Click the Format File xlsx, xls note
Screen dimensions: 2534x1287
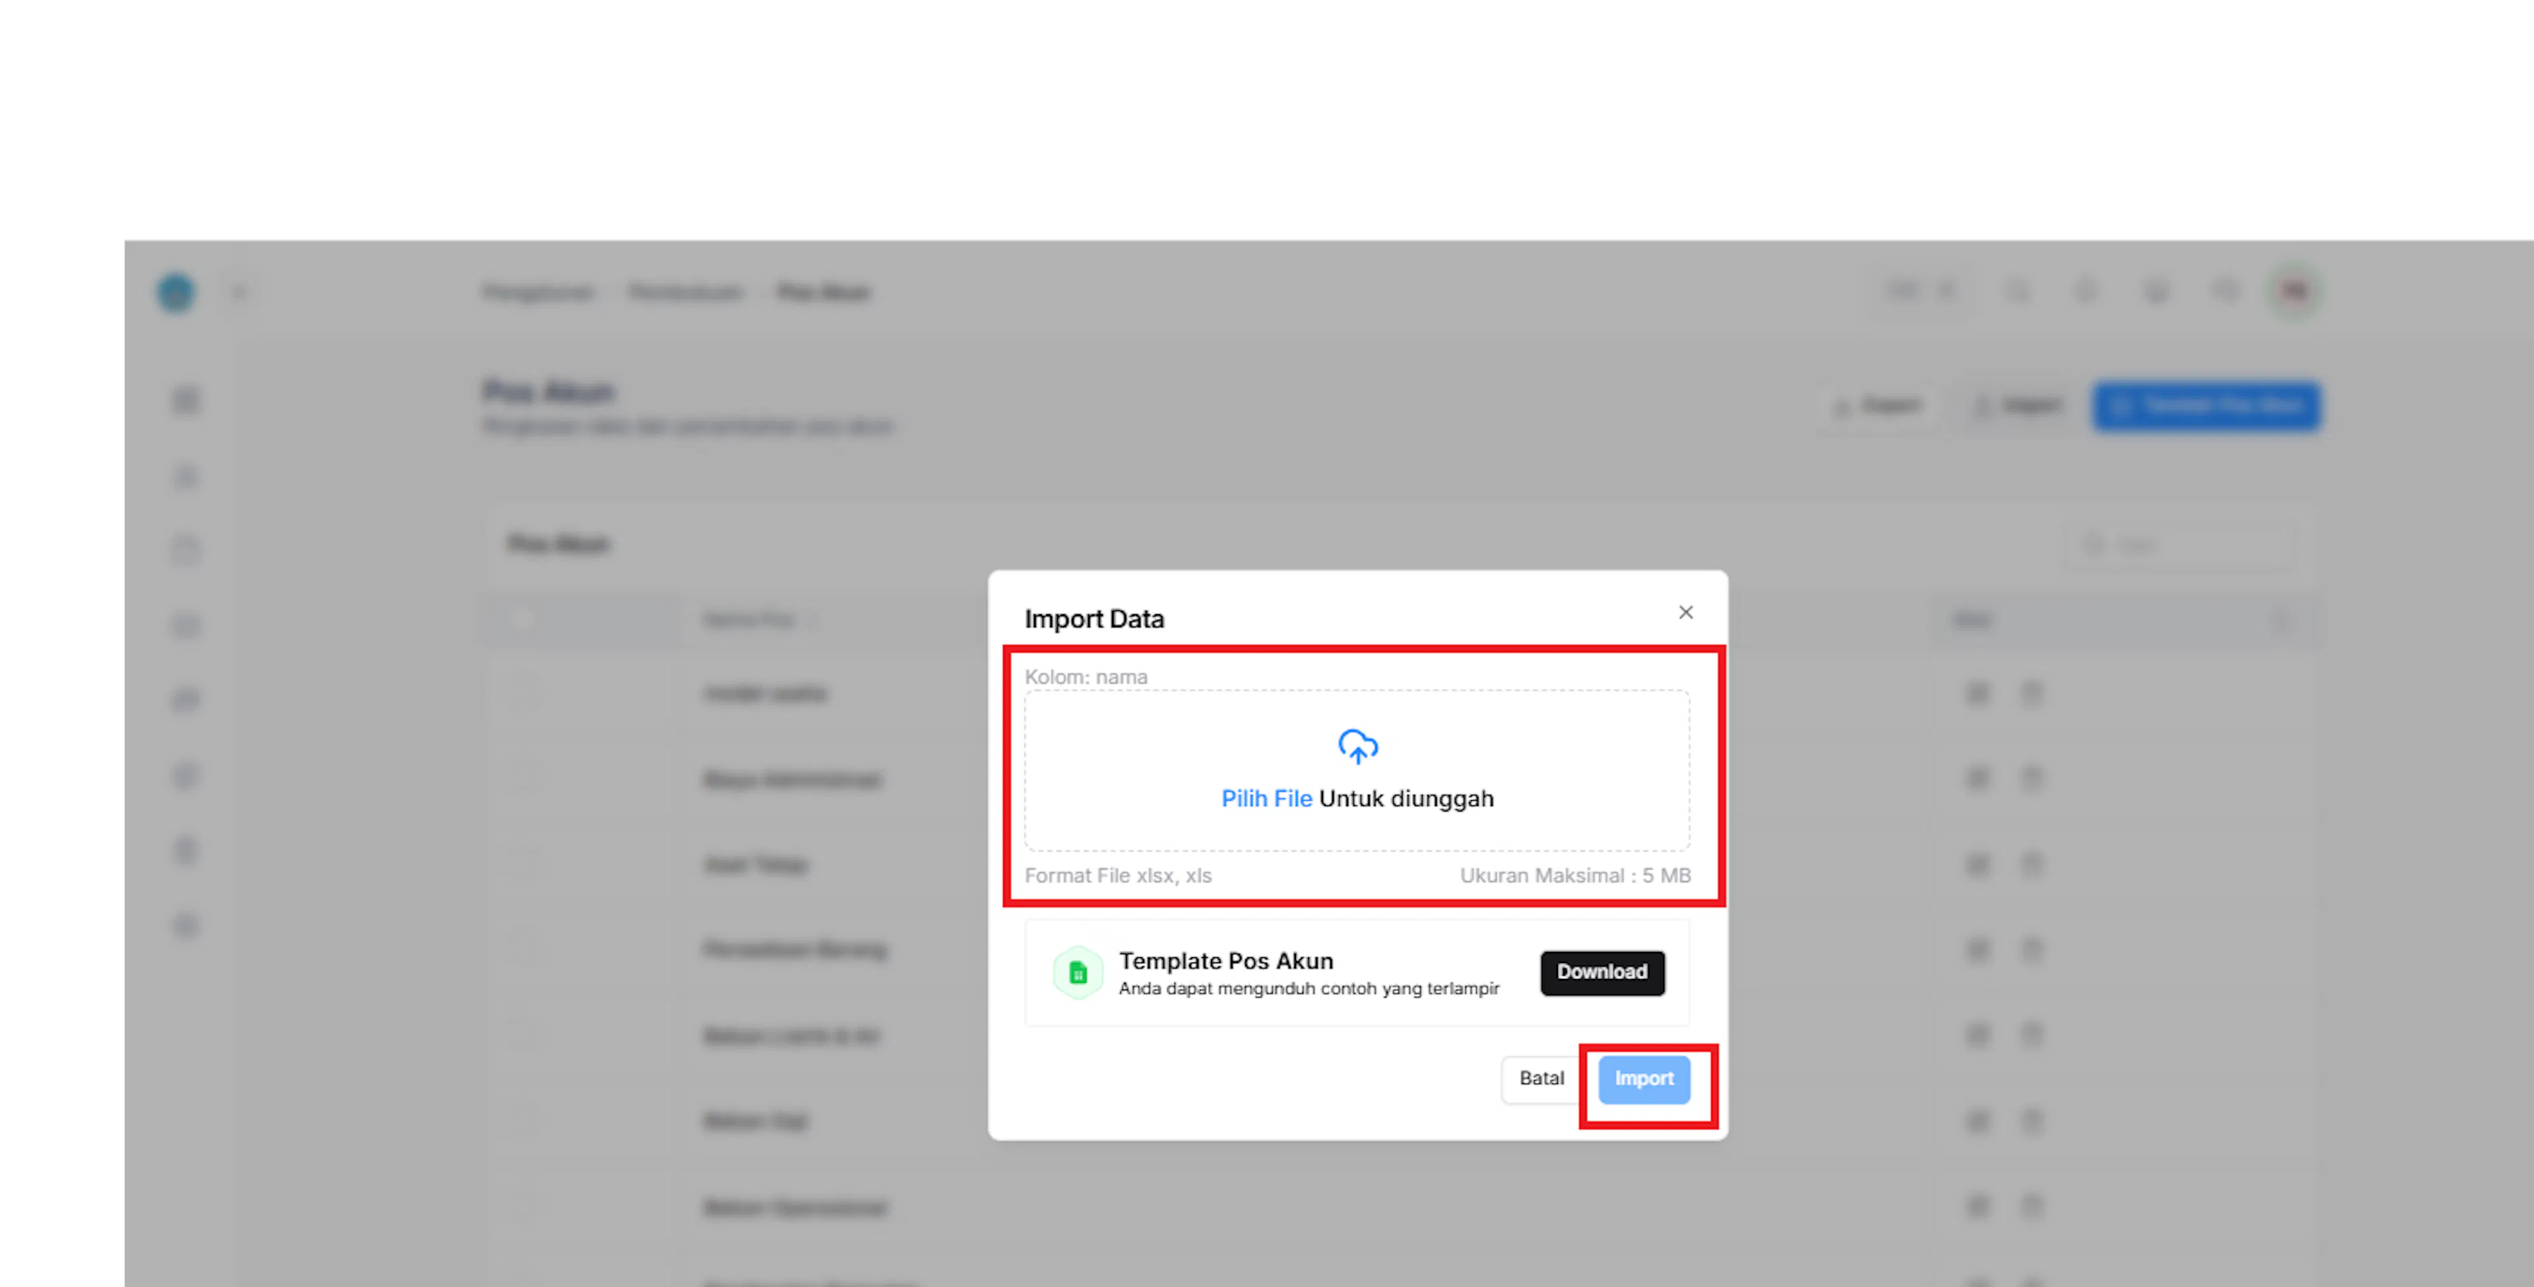[x=1119, y=875]
